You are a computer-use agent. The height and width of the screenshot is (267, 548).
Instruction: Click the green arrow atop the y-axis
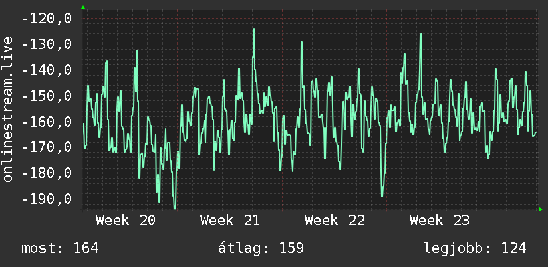coord(83,7)
